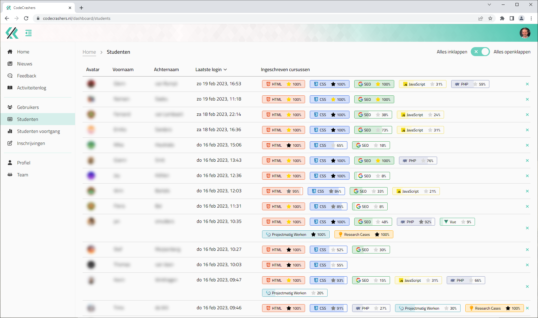Toggle the Alles inklappen/openklappen switch
Screen dimensions: 538x318
480,52
